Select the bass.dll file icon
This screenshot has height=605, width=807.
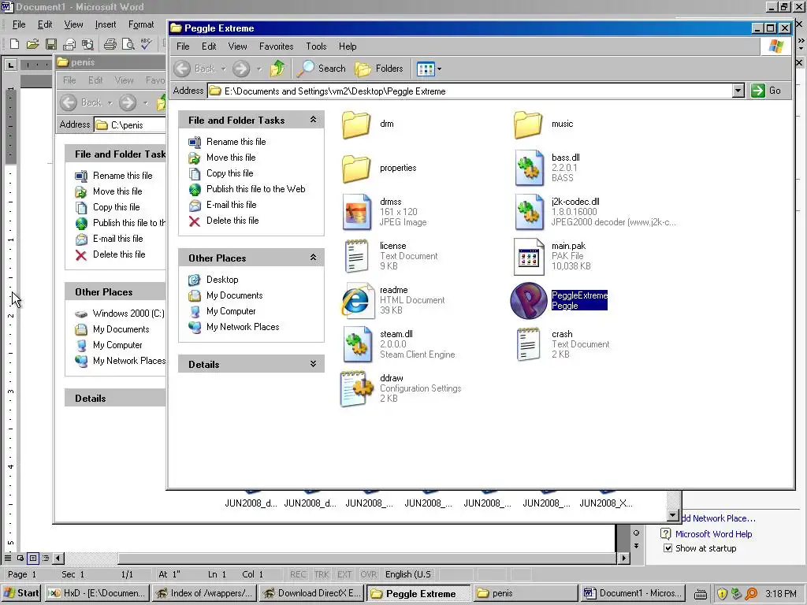click(529, 168)
